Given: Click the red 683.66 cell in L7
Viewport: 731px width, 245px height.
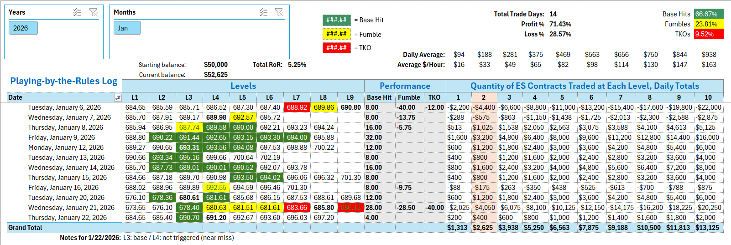Looking at the screenshot, I should 297,208.
